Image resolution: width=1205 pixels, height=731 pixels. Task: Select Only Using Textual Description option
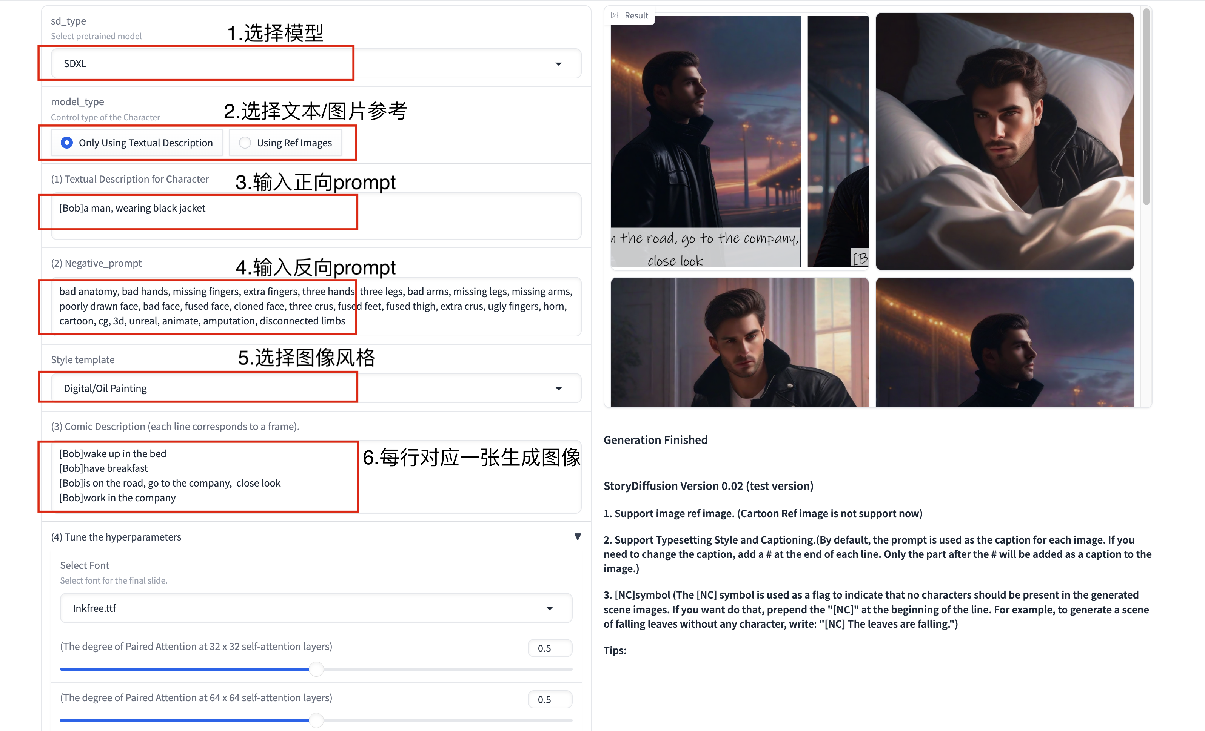point(137,143)
